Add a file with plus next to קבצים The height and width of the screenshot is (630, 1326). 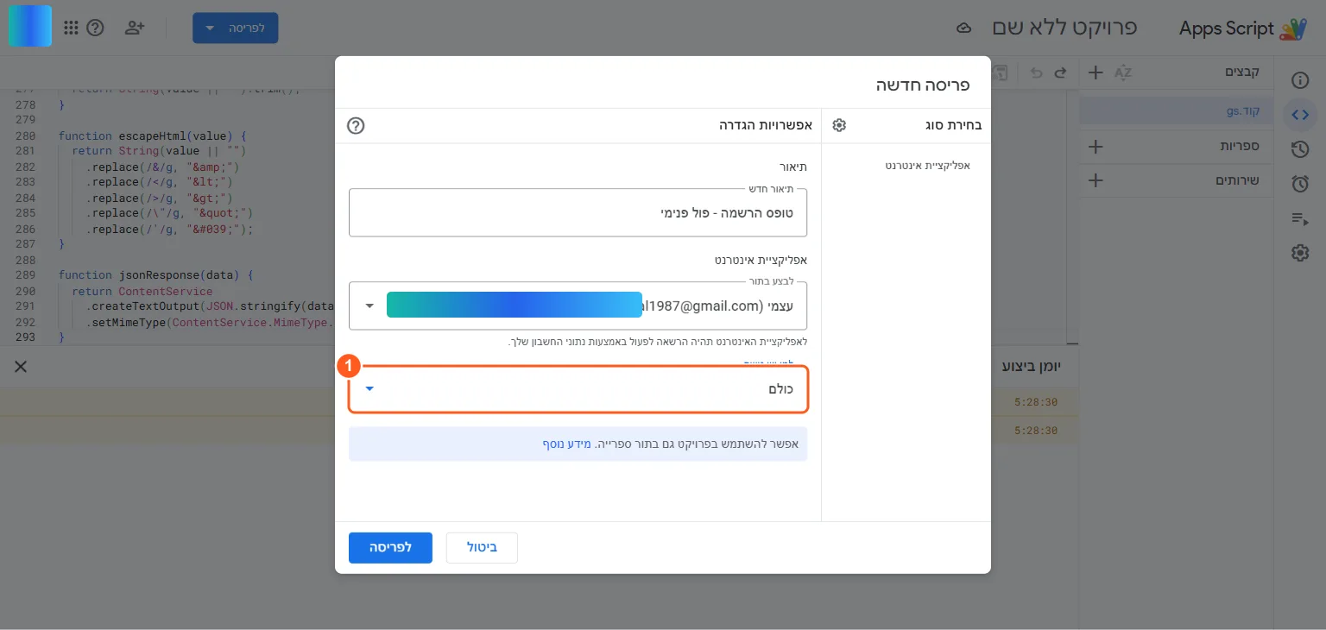1096,72
